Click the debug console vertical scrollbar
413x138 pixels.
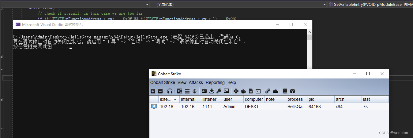click(x=310, y=49)
